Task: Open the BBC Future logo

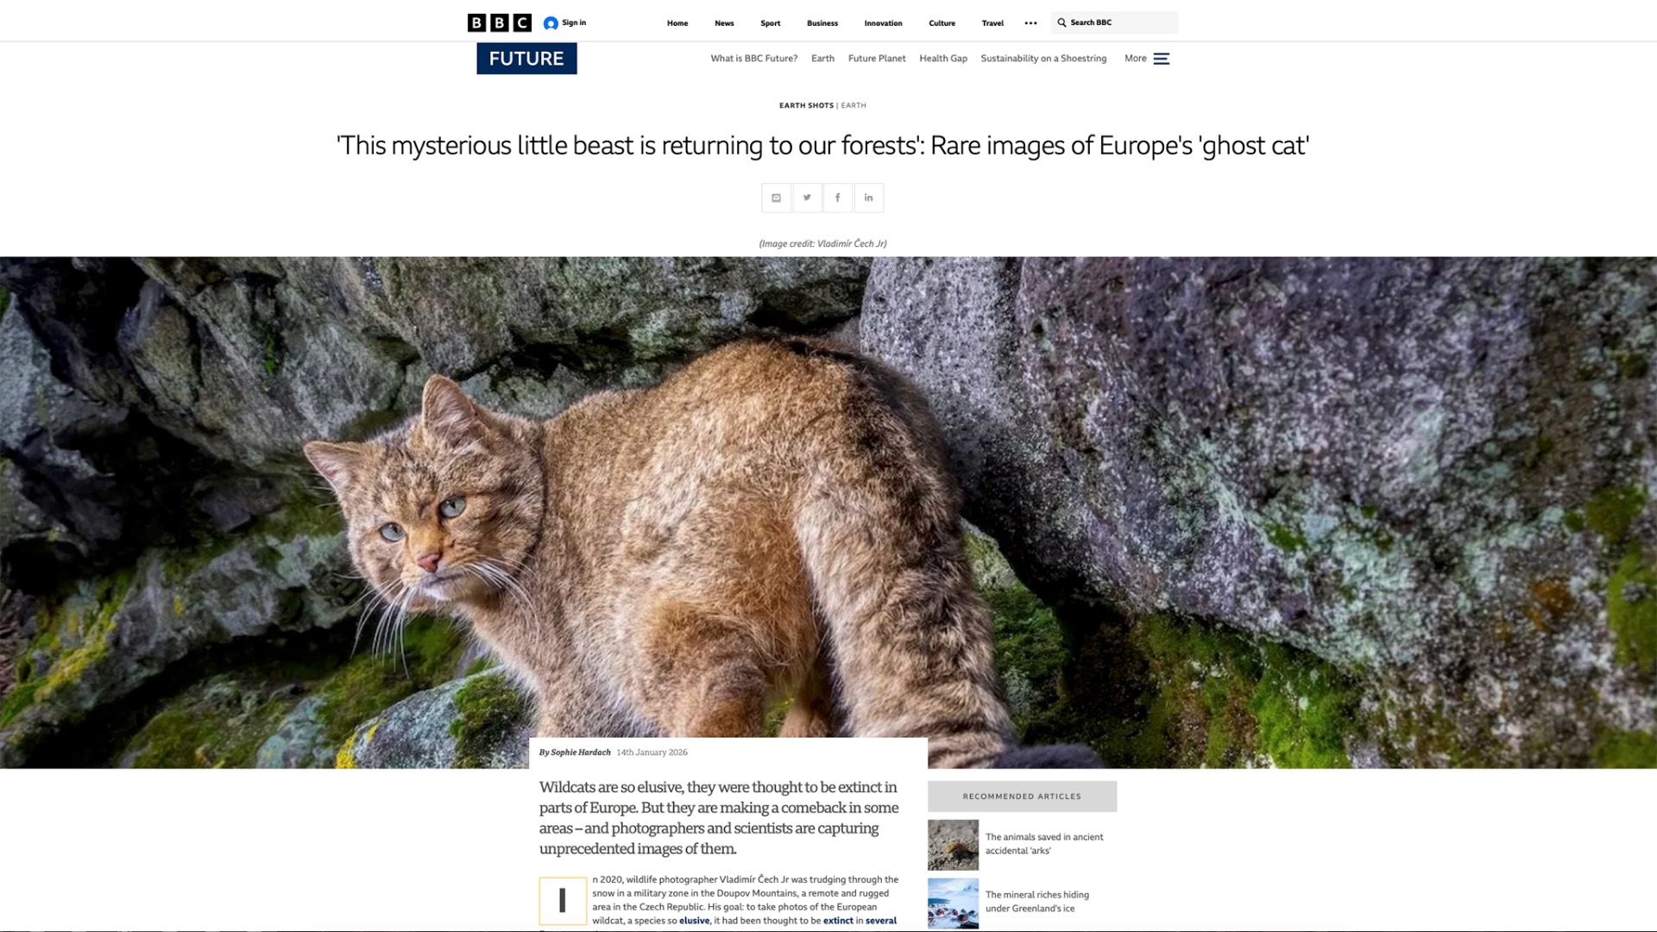Action: click(x=526, y=59)
